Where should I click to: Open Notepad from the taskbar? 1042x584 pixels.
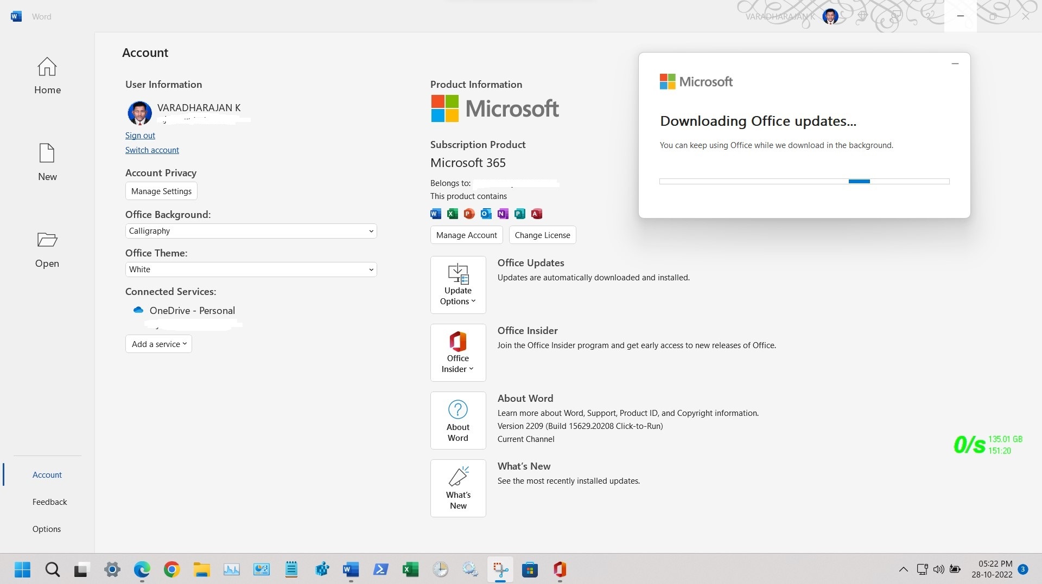pyautogui.click(x=291, y=569)
